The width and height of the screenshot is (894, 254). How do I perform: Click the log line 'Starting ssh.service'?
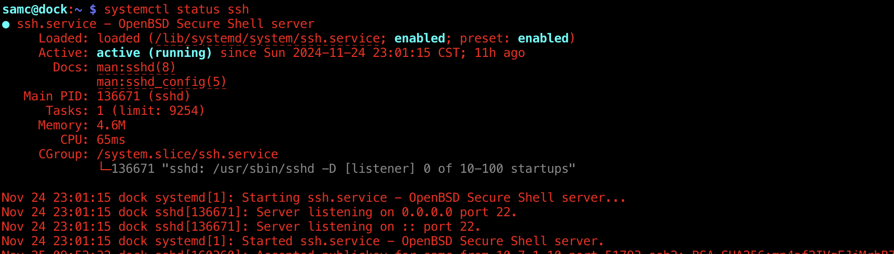point(313,198)
